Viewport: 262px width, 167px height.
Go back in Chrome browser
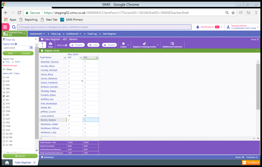6,13
